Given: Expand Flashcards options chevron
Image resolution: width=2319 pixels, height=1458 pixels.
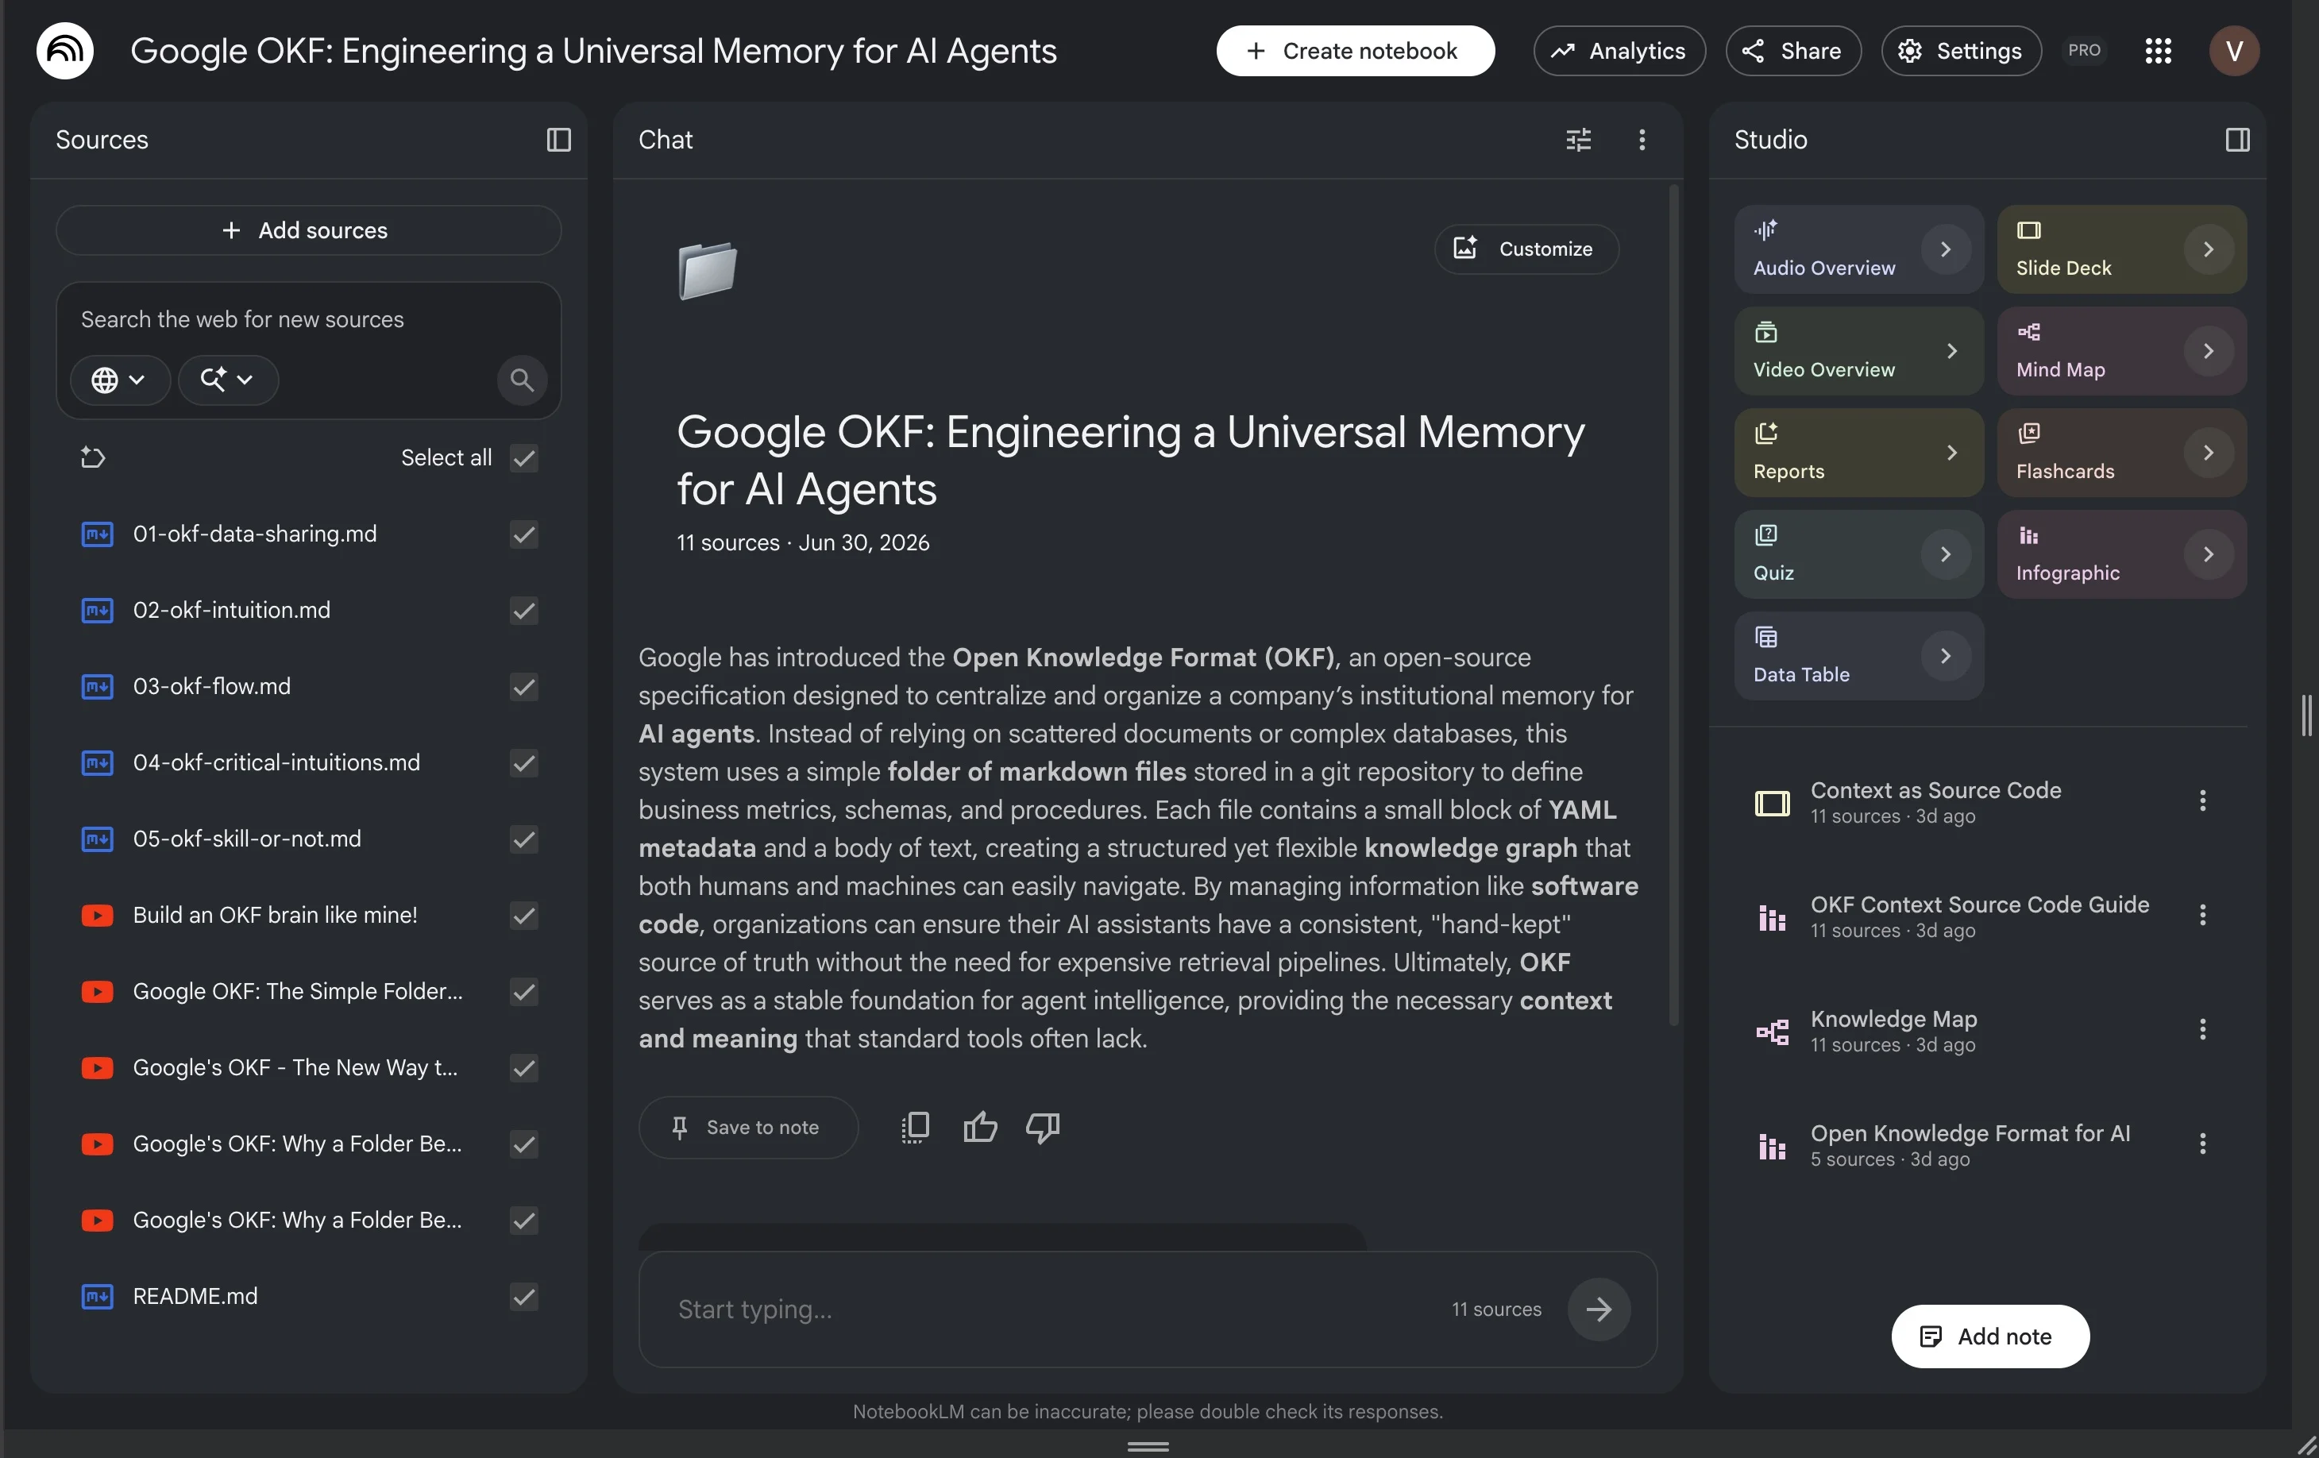Looking at the screenshot, I should [2209, 453].
